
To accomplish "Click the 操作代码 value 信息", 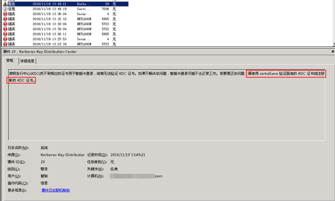I will 44,183.
